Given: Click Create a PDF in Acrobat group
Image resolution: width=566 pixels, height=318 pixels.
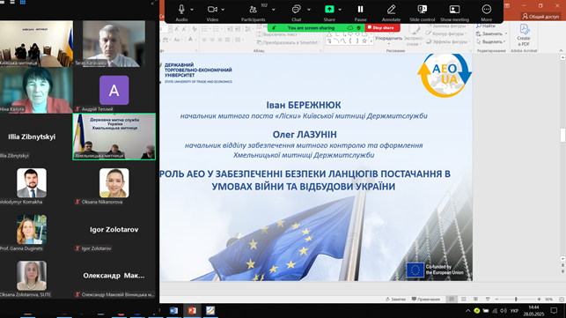Looking at the screenshot, I should click(524, 35).
